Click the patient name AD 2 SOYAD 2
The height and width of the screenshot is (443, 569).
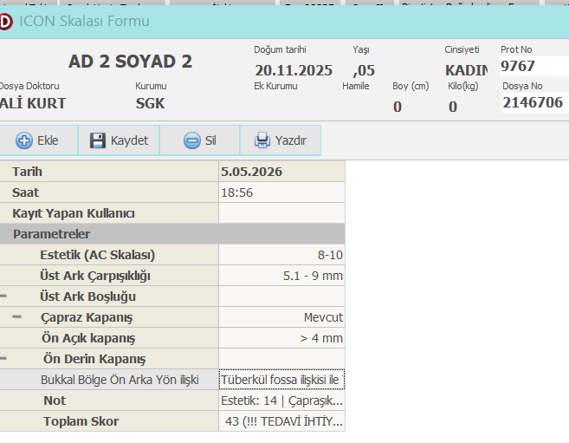pos(130,62)
